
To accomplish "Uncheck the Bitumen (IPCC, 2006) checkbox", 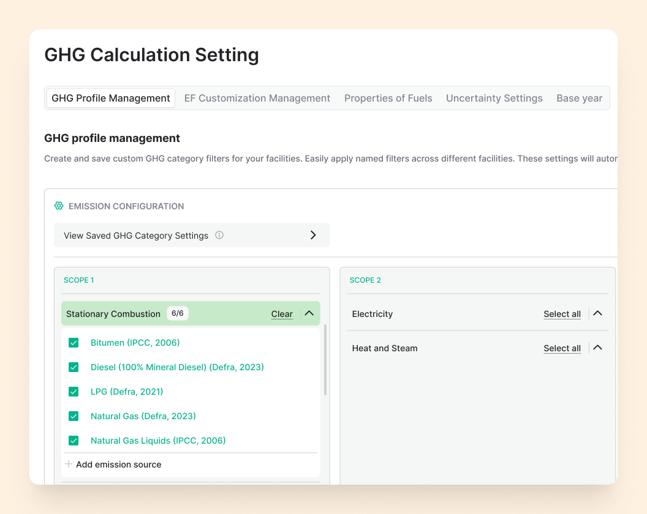I will [x=74, y=343].
